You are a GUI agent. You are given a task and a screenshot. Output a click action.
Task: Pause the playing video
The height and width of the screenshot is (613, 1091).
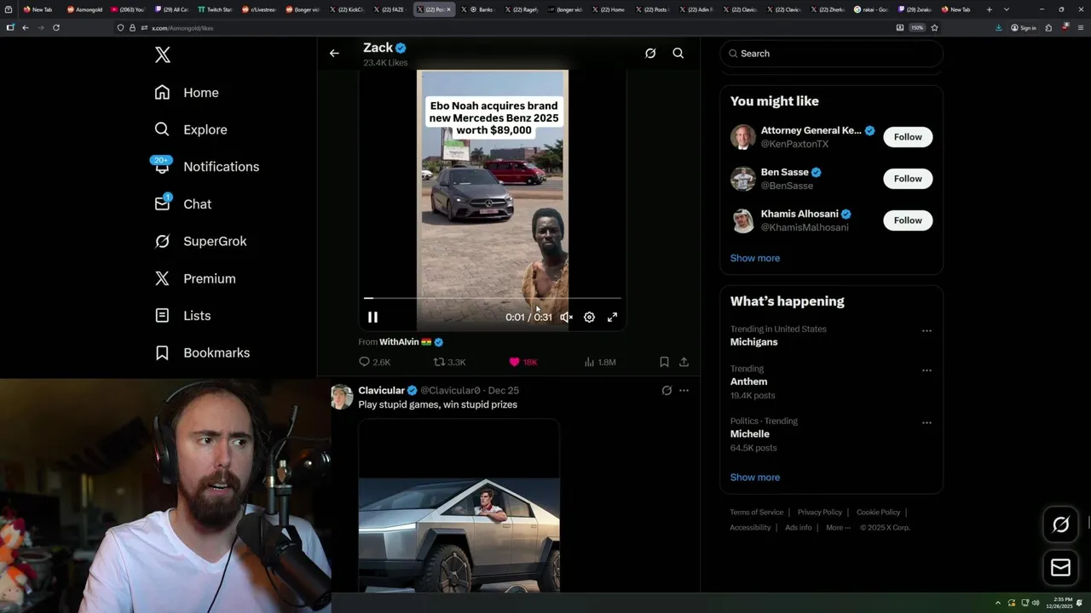click(x=372, y=317)
